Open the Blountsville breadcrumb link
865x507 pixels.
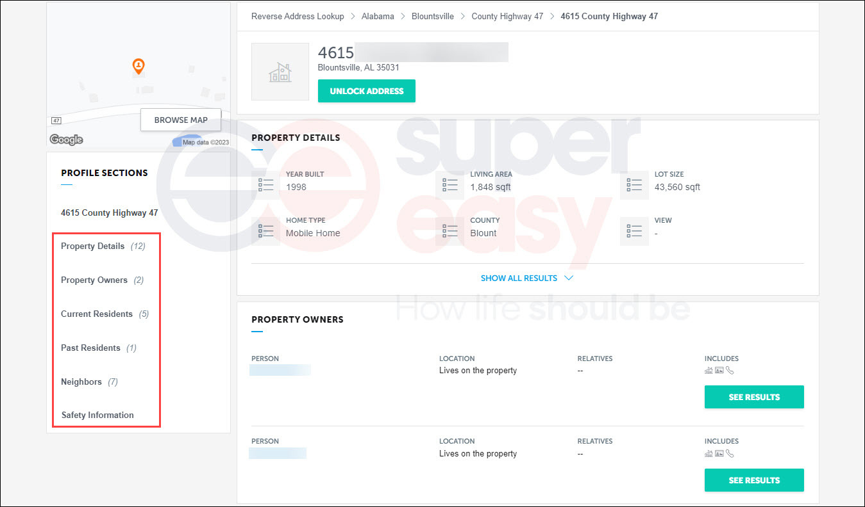pyautogui.click(x=433, y=16)
